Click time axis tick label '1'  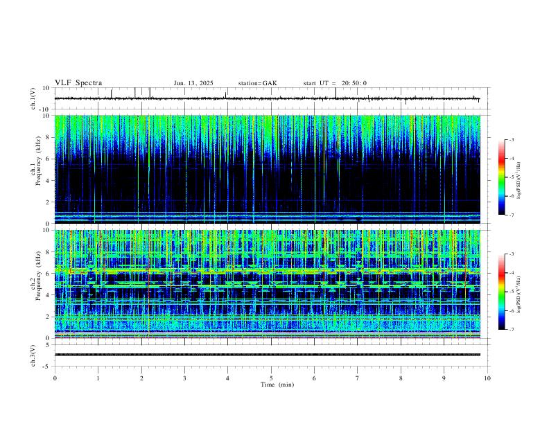(98, 378)
